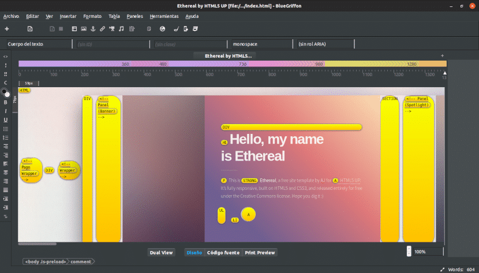Click the plus new-document icon in toolbar
Viewport: 479px width, 273px height.
[7, 29]
